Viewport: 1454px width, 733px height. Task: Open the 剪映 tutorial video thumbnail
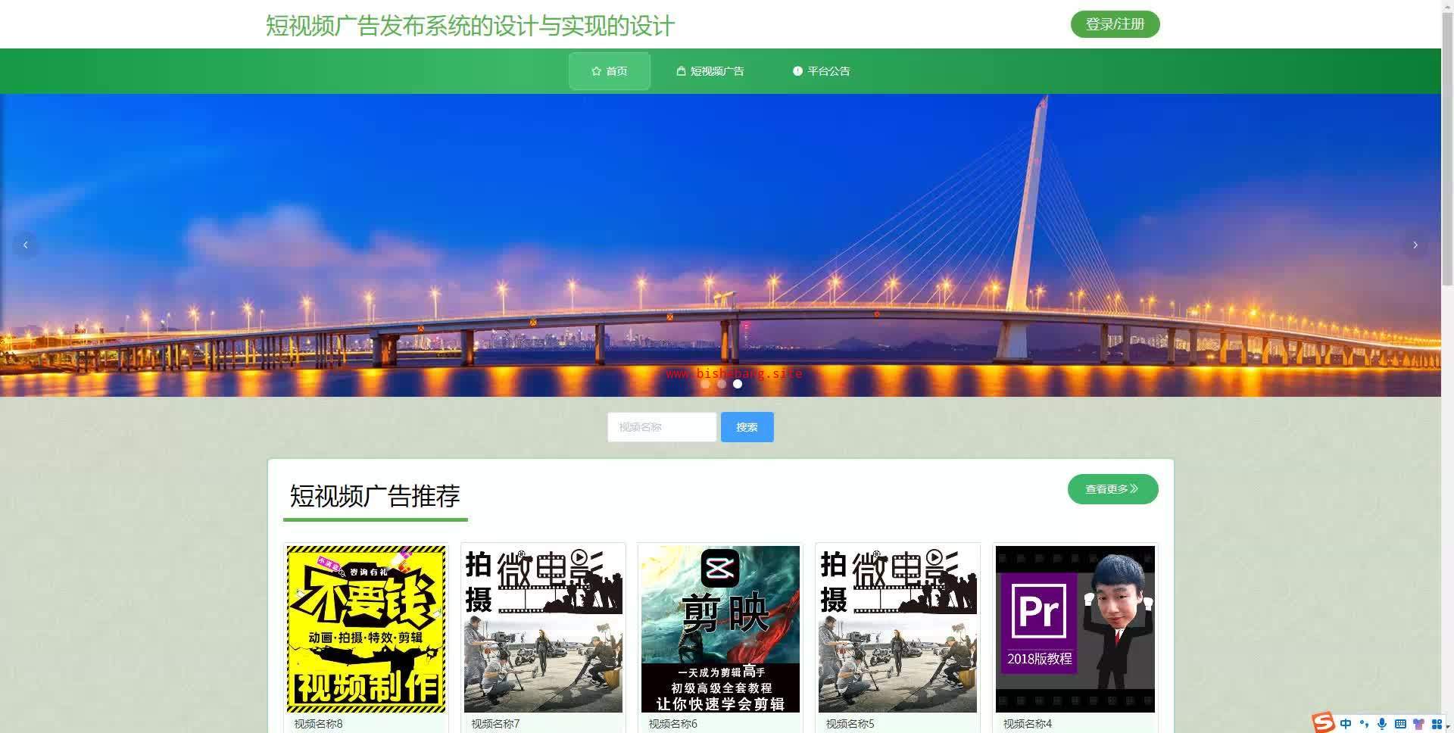tap(720, 629)
